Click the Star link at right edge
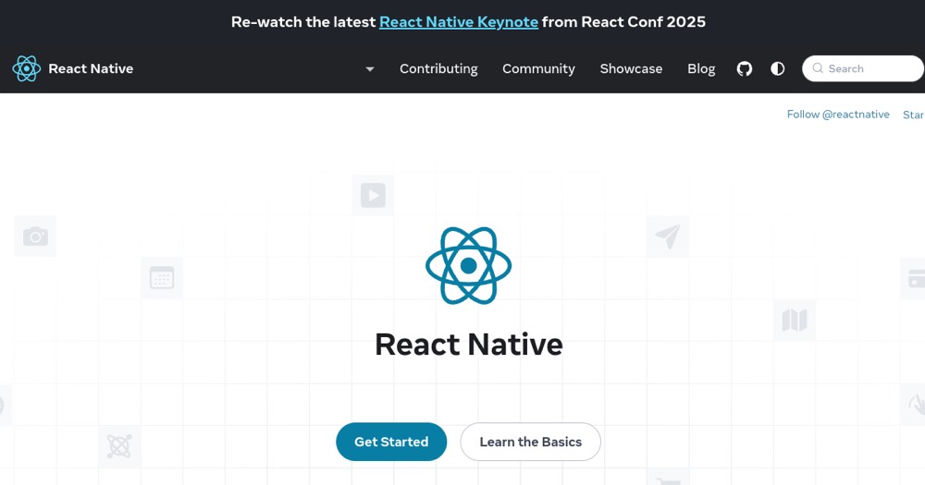925x485 pixels. pyautogui.click(x=914, y=115)
